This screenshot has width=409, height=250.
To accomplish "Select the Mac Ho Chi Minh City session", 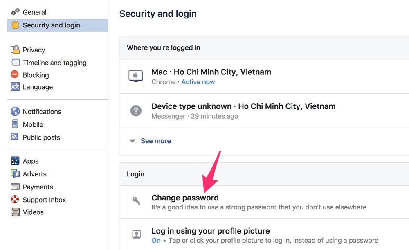I will click(211, 72).
